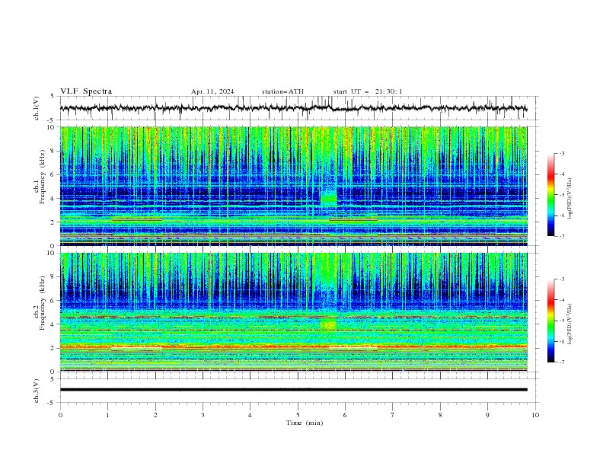Click the '-7' value on ch.2 color bar
Viewport: 603px width, 466px height.
(561, 362)
